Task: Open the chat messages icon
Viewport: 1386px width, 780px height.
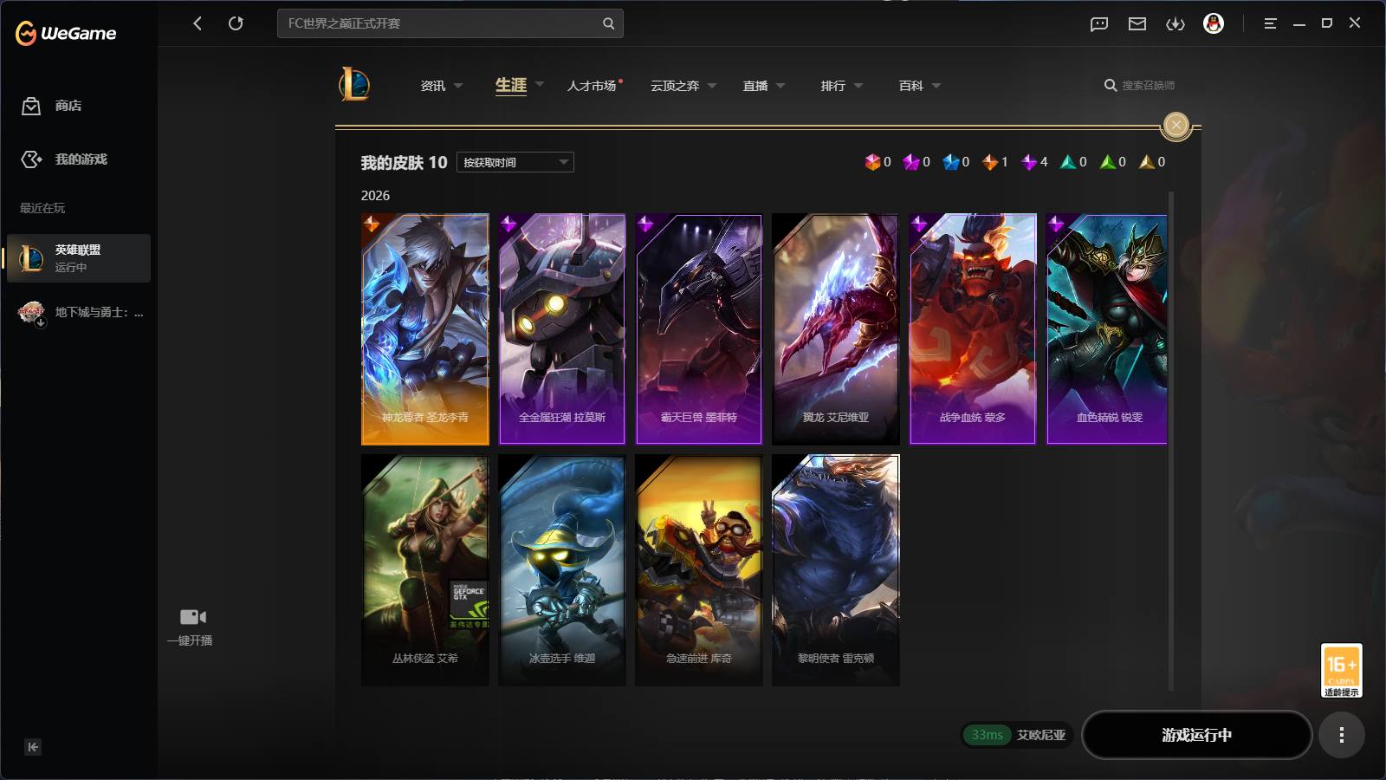Action: click(x=1099, y=24)
